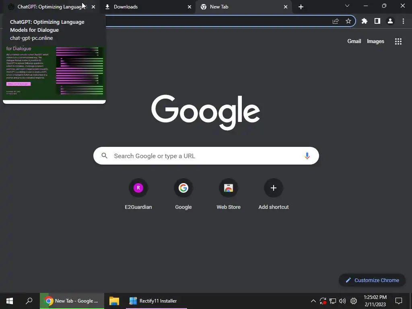Viewport: 412px width, 309px height.
Task: Switch to Rectify11 Installer in taskbar
Action: click(157, 301)
